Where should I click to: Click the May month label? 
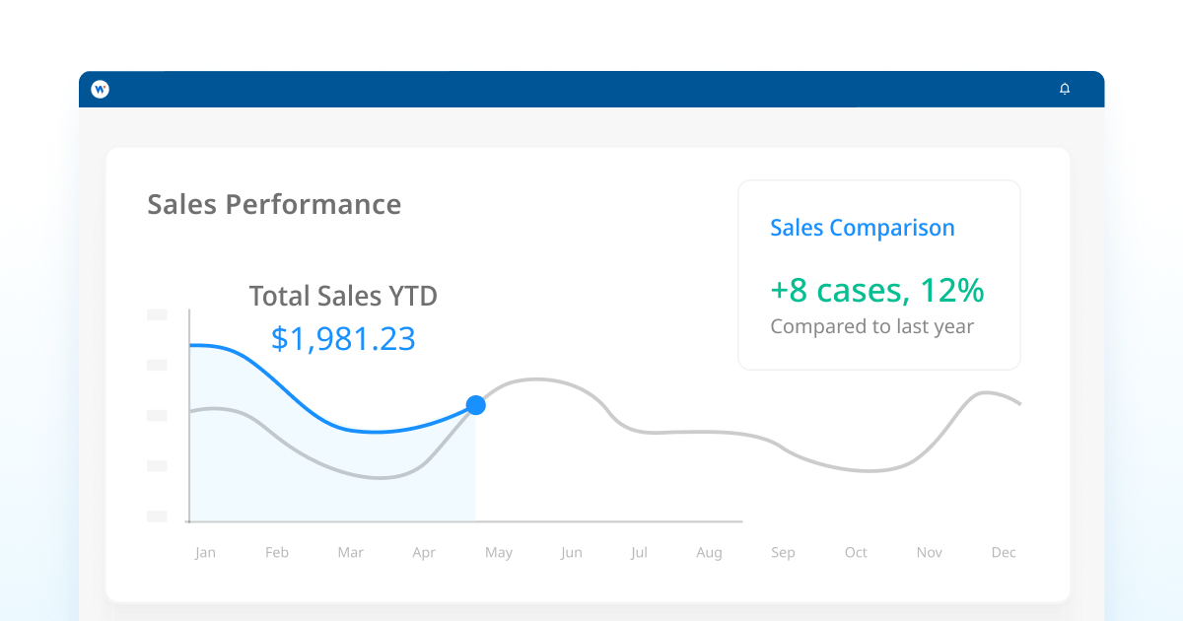click(x=499, y=553)
